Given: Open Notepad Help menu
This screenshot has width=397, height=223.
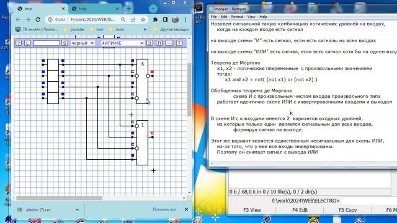Looking at the screenshot, I should click(263, 17).
